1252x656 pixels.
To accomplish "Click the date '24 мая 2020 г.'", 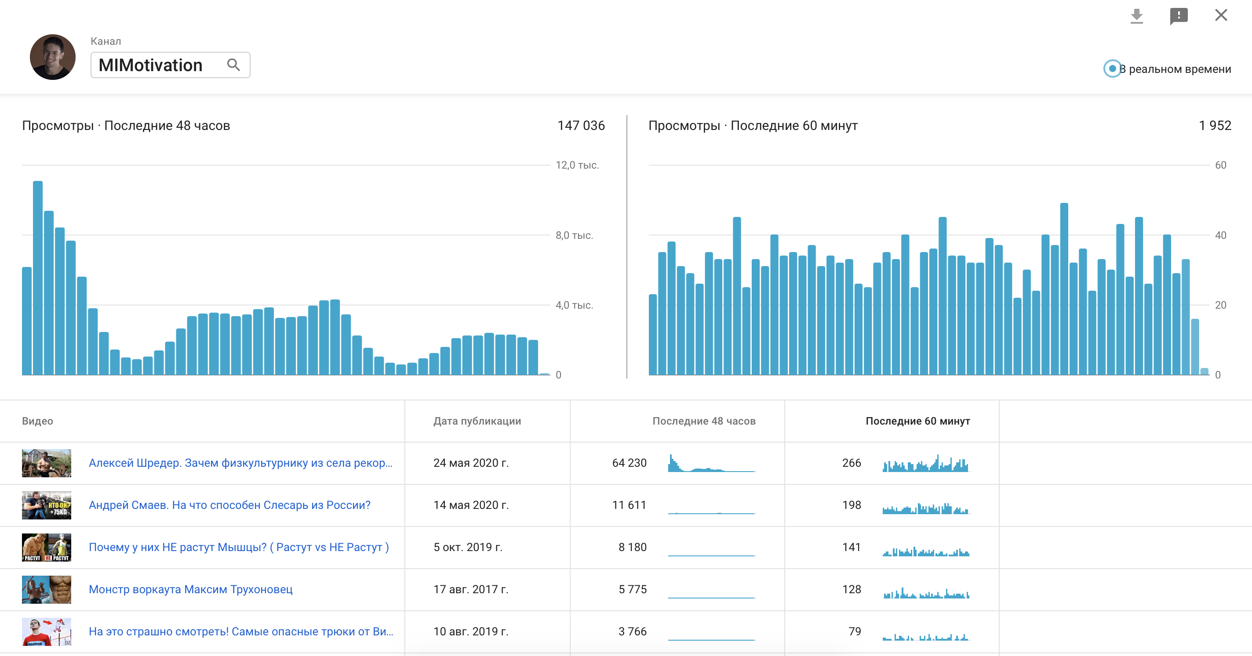I will pos(471,463).
